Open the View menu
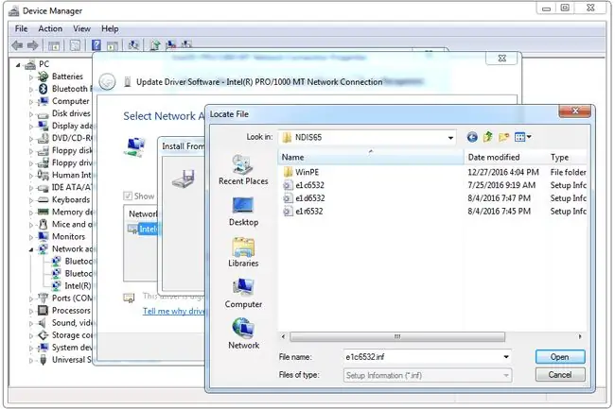The image size is (615, 409). pyautogui.click(x=81, y=28)
